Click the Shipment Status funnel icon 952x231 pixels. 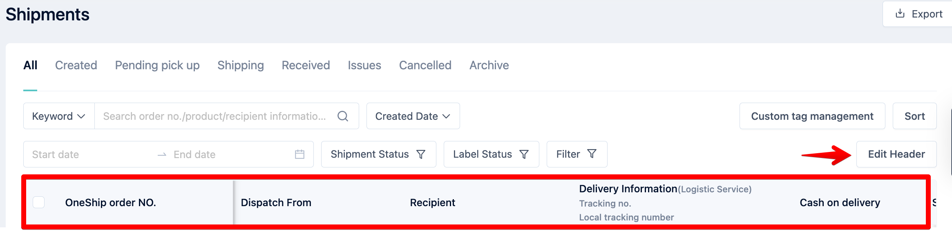[x=421, y=154]
